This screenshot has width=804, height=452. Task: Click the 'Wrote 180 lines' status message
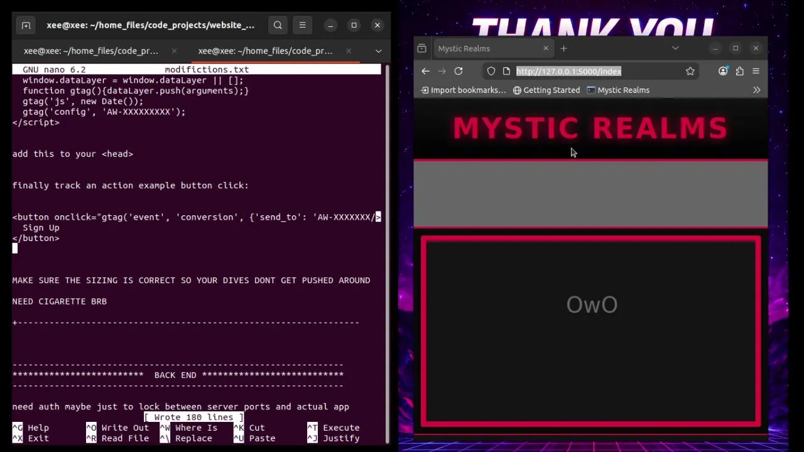(193, 417)
